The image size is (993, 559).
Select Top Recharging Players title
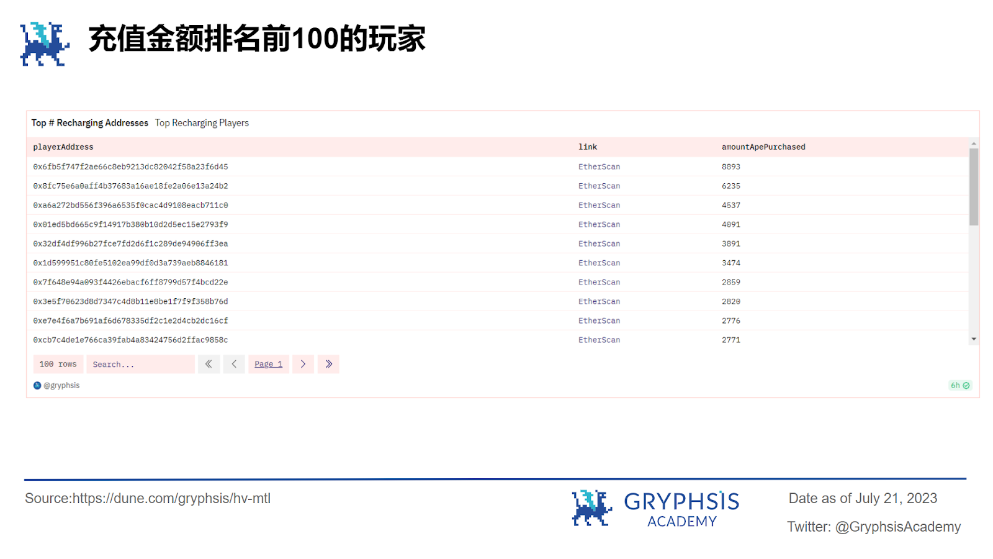[202, 123]
